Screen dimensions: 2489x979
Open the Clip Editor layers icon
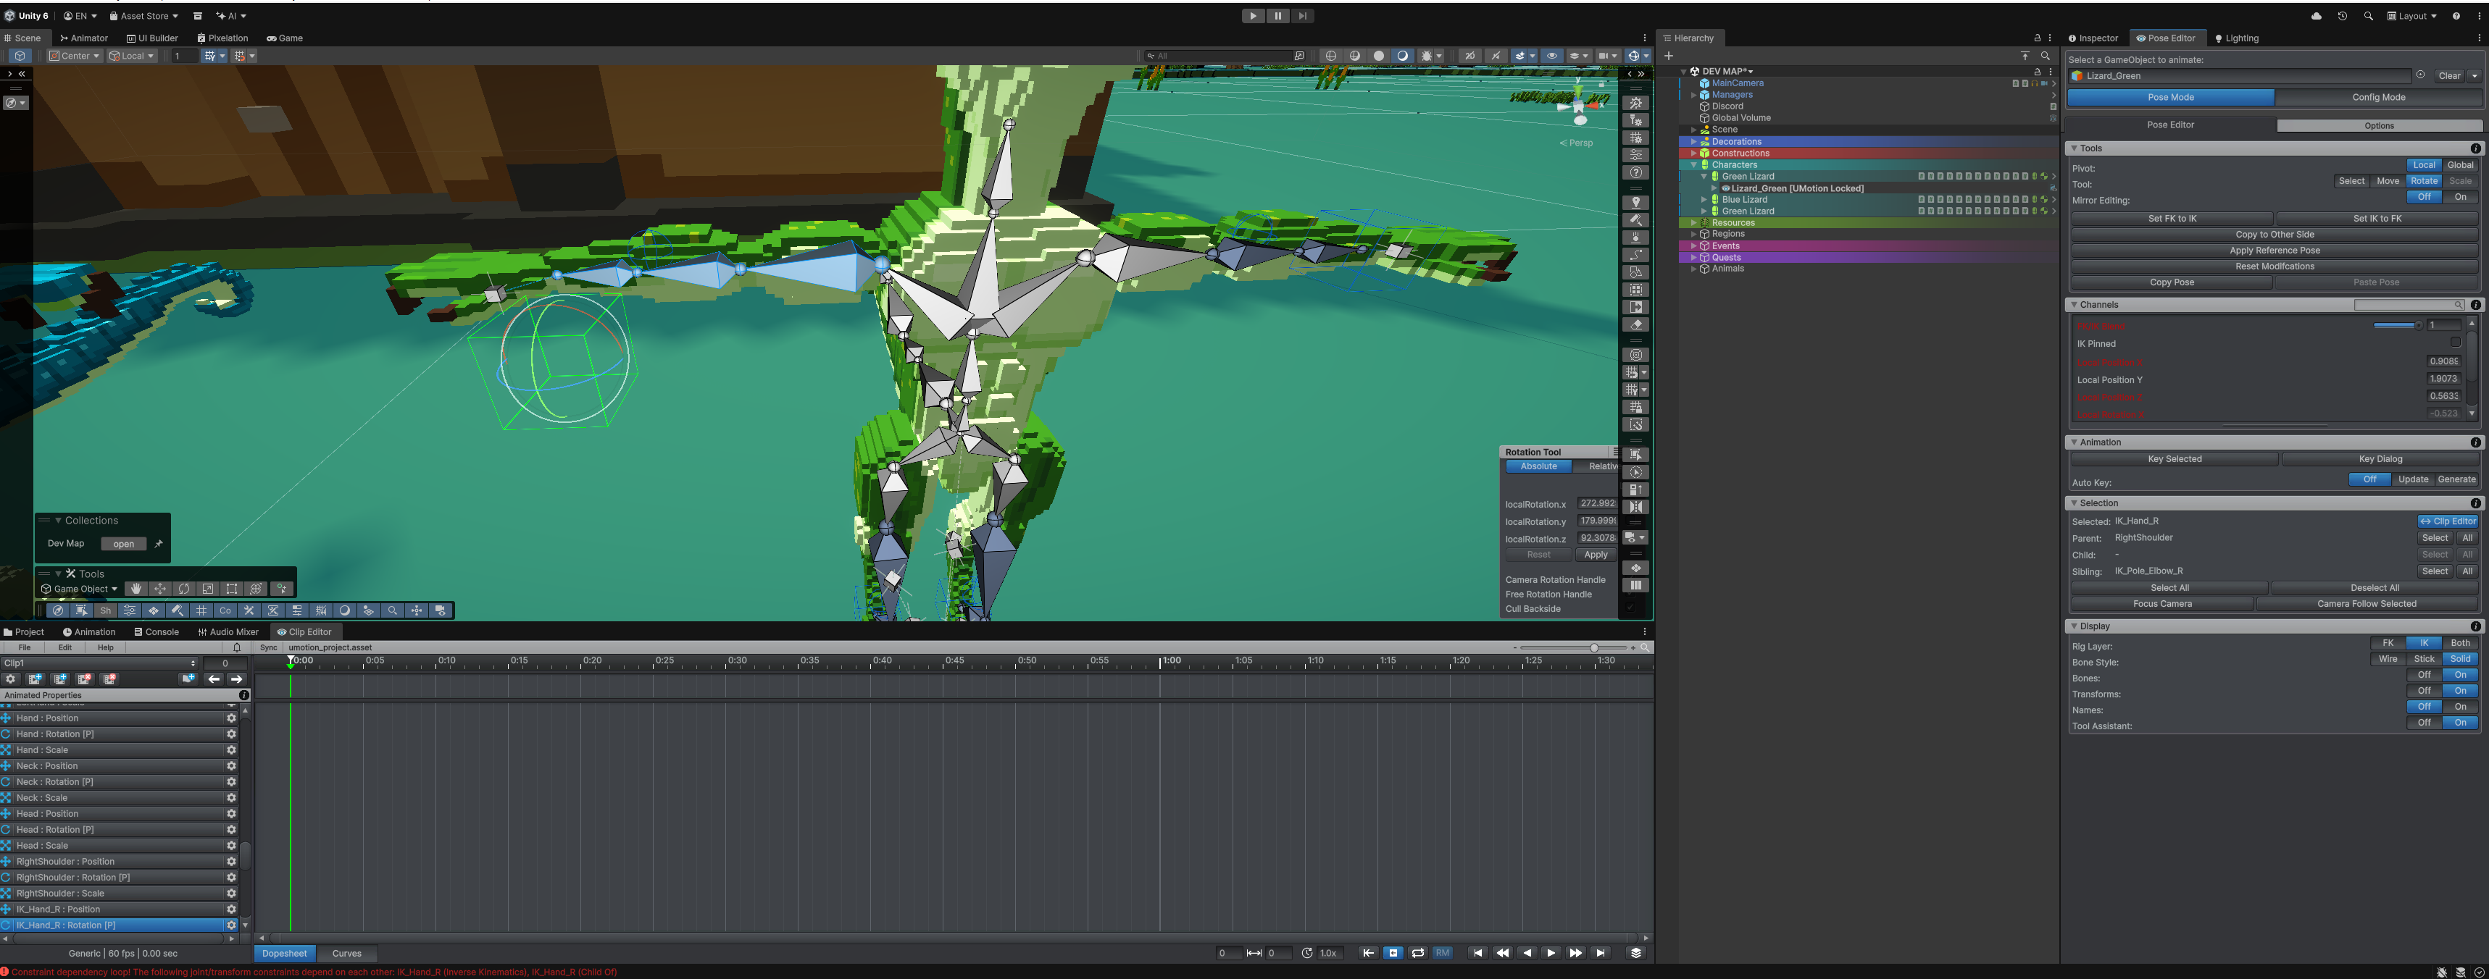pos(1636,953)
